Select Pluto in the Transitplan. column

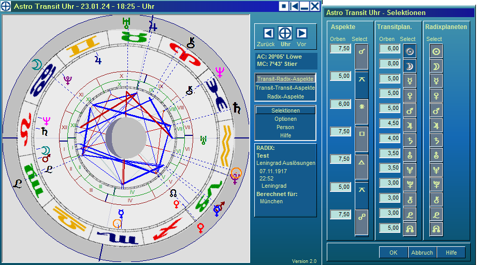[x=410, y=185]
